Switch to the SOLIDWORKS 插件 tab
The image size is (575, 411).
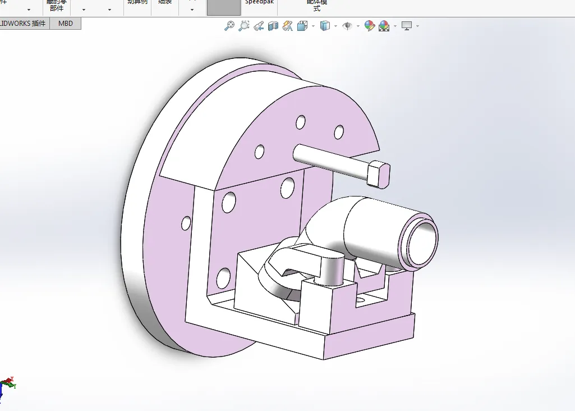[x=24, y=24]
